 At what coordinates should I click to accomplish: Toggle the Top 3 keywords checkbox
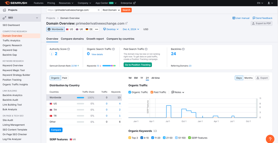[130, 138]
